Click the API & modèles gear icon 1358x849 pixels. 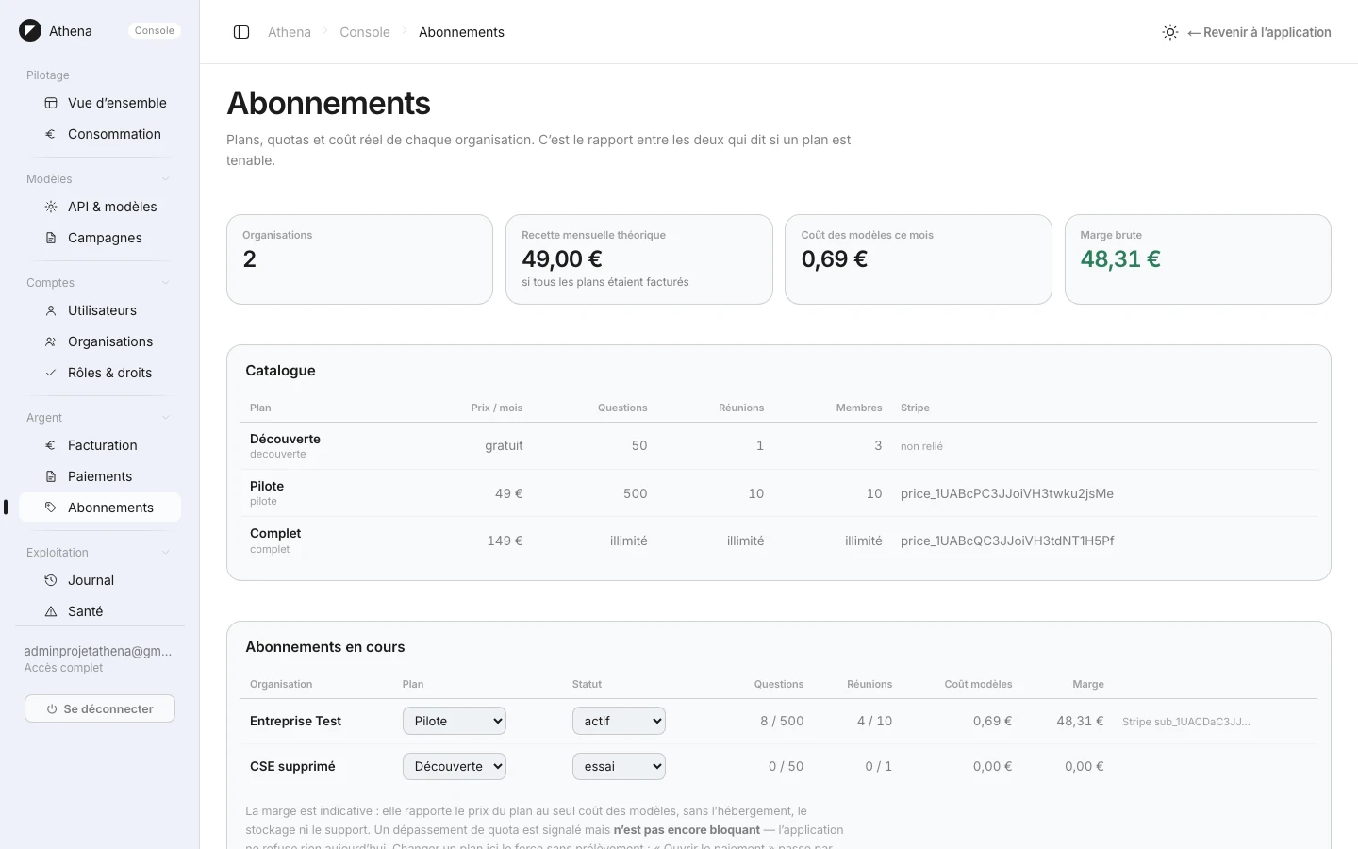coord(51,207)
